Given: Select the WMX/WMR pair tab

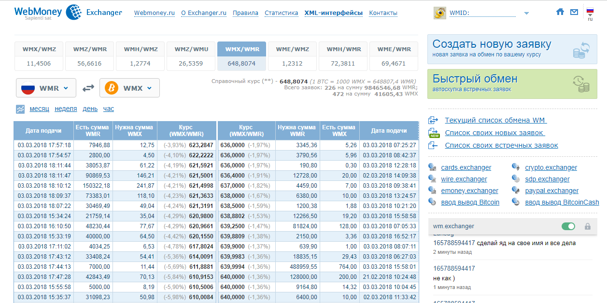Looking at the screenshot, I should point(241,56).
